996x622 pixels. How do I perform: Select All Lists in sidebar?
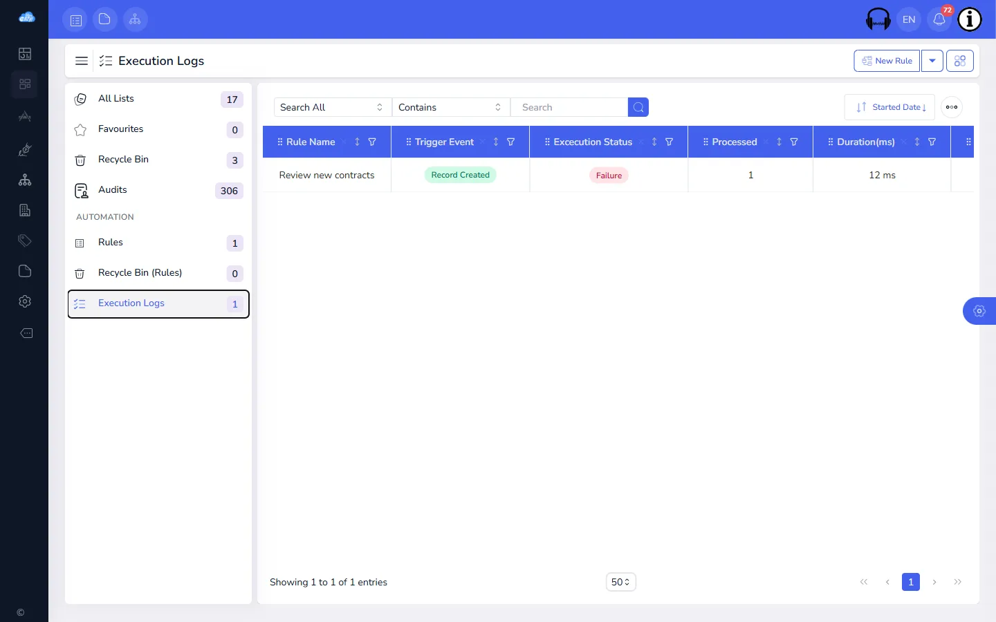point(158,99)
